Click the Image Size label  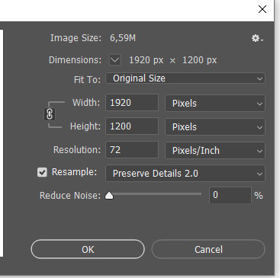tap(76, 38)
